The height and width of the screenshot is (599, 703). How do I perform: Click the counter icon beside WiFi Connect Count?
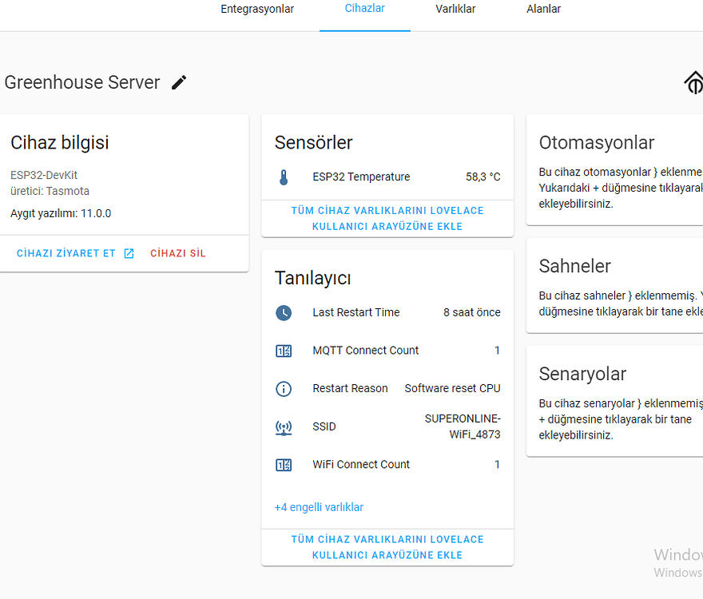click(284, 465)
